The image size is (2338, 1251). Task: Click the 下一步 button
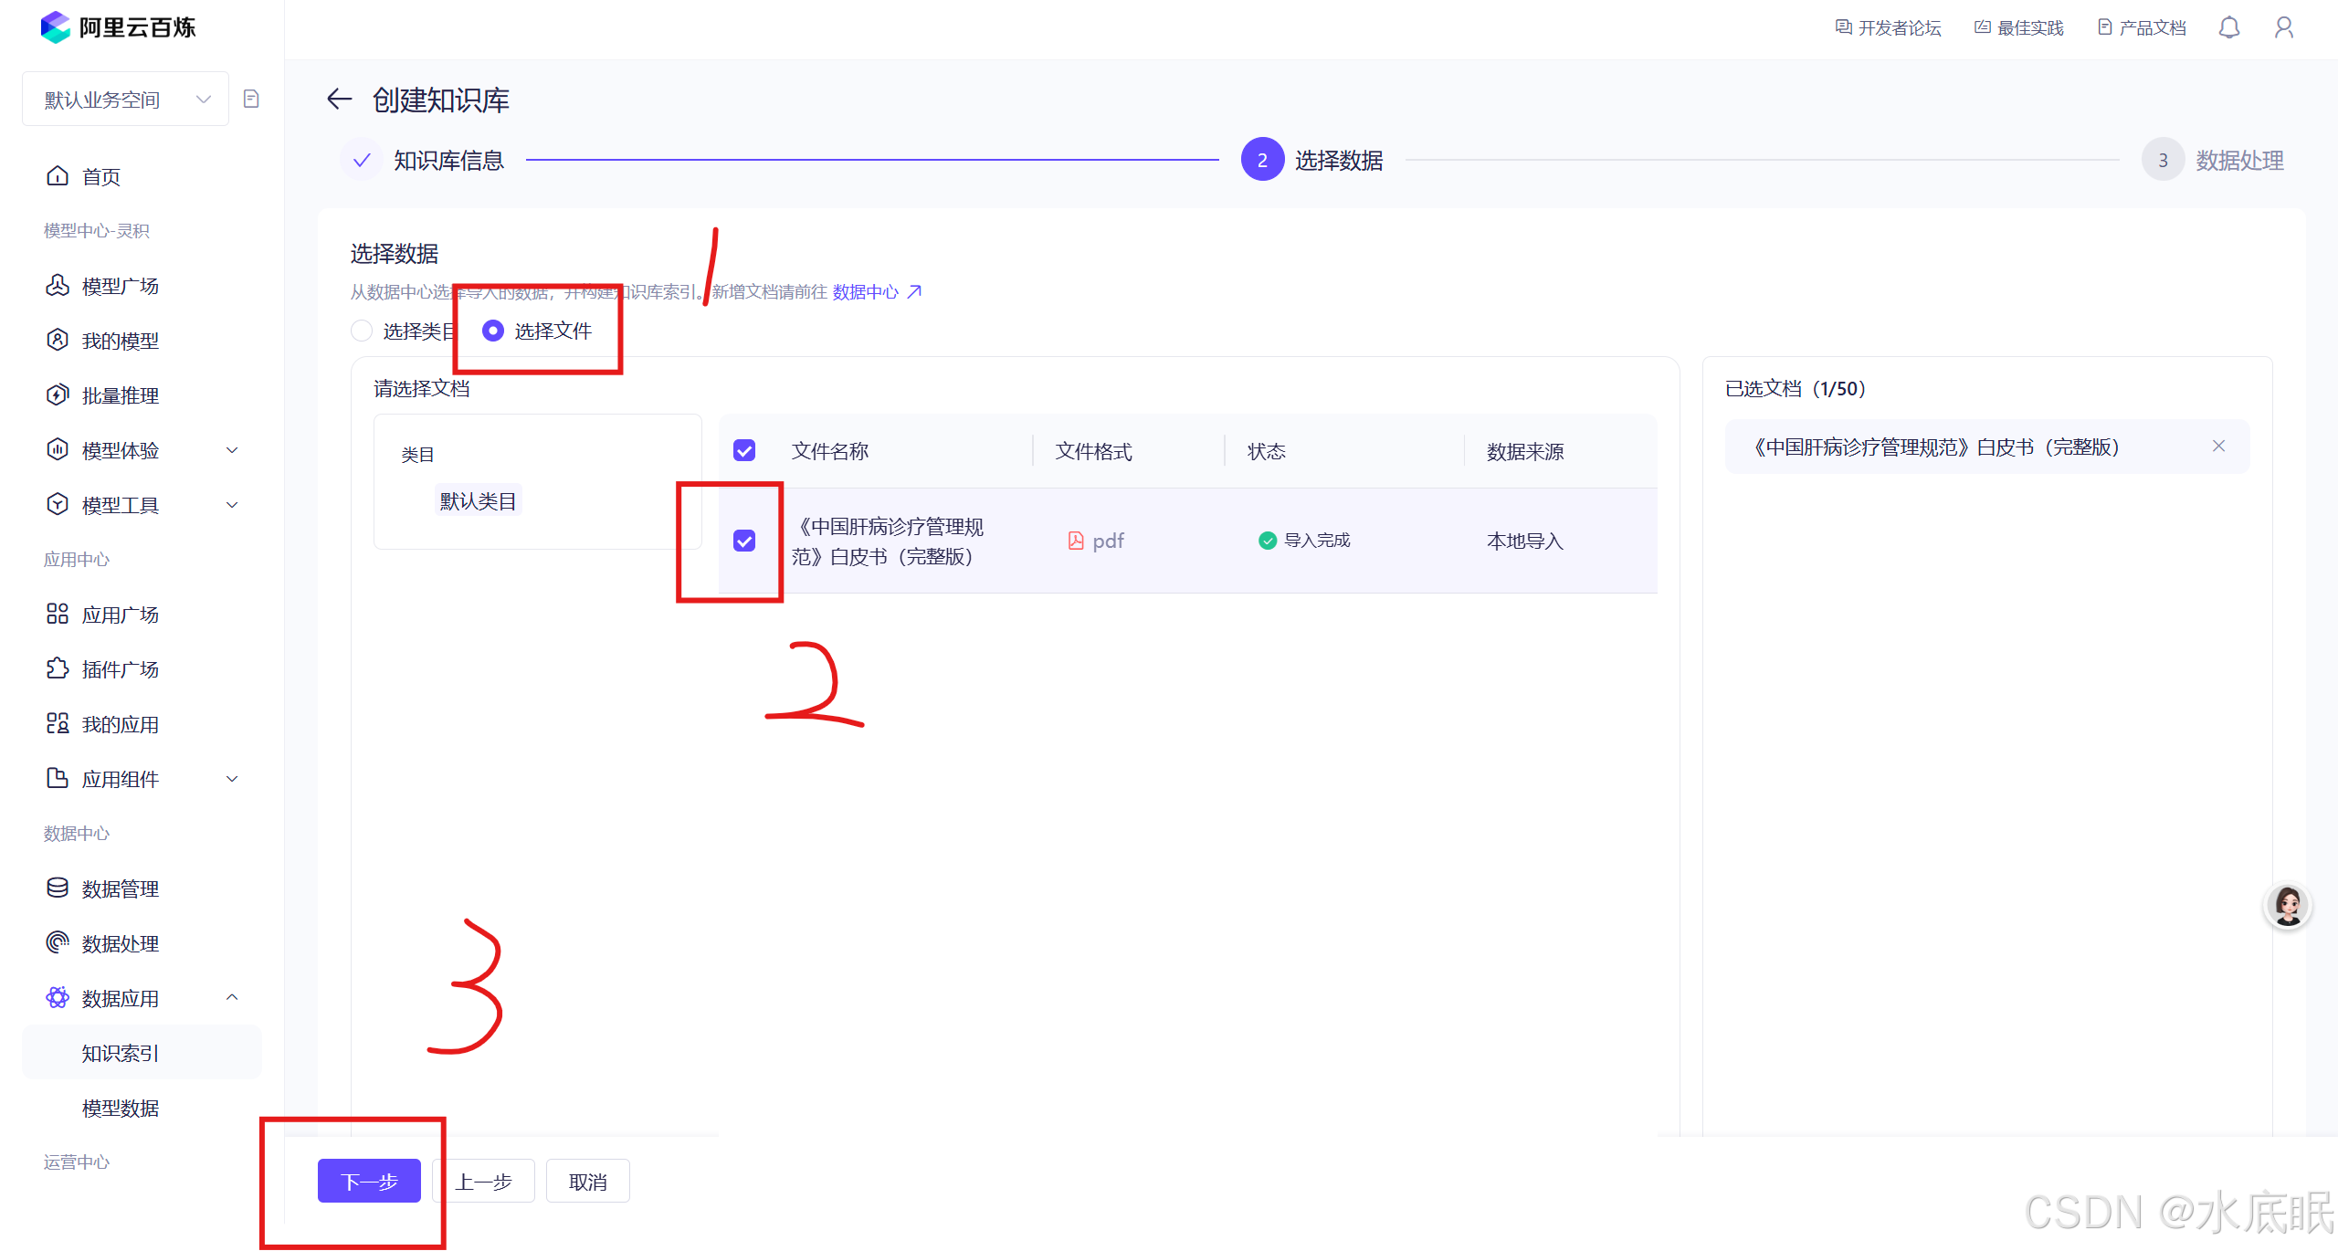(369, 1181)
